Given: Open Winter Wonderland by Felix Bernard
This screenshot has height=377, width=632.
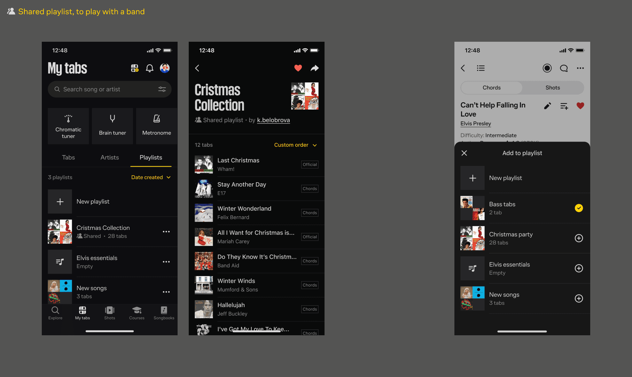Looking at the screenshot, I should pyautogui.click(x=257, y=213).
